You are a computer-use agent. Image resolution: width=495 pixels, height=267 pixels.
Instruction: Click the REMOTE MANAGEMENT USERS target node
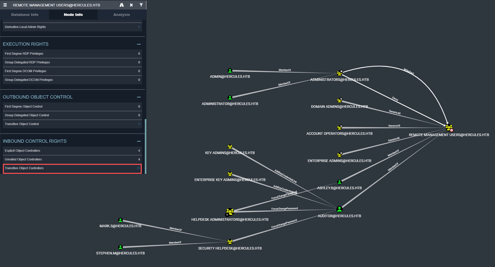(x=449, y=127)
